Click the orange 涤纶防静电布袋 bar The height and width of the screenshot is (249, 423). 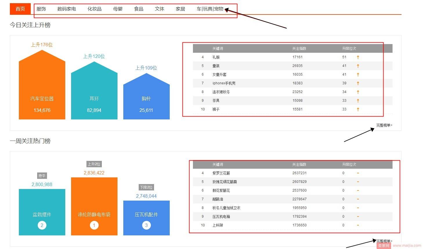pyautogui.click(x=94, y=206)
